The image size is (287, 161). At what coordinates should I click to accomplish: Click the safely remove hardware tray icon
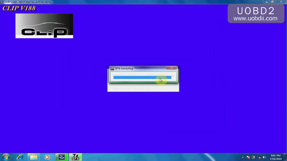coord(253,157)
